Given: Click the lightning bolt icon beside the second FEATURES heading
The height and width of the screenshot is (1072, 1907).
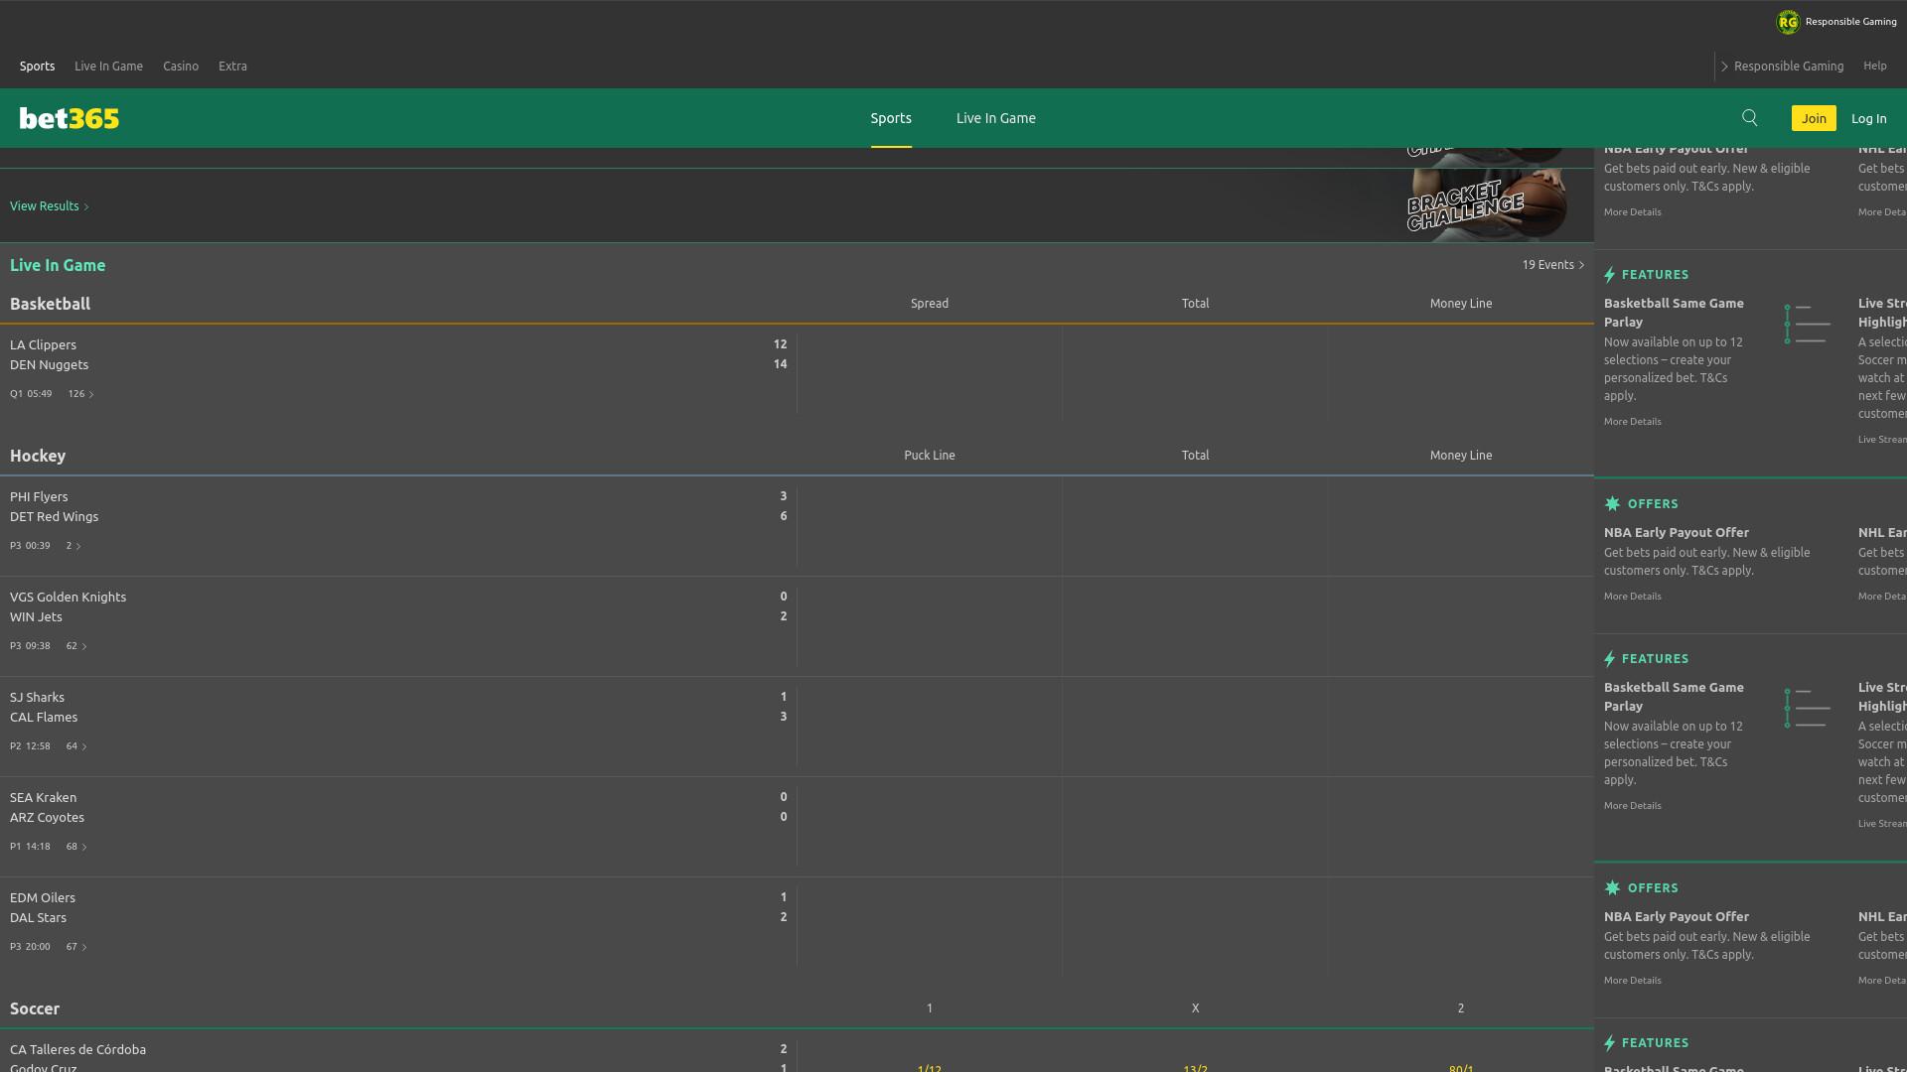Looking at the screenshot, I should [x=1610, y=659].
